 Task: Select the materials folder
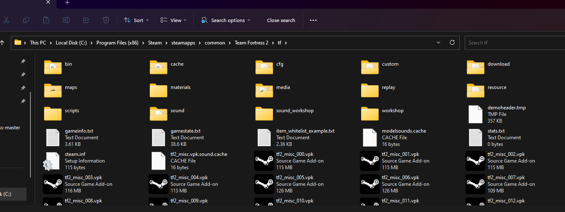tap(170, 90)
